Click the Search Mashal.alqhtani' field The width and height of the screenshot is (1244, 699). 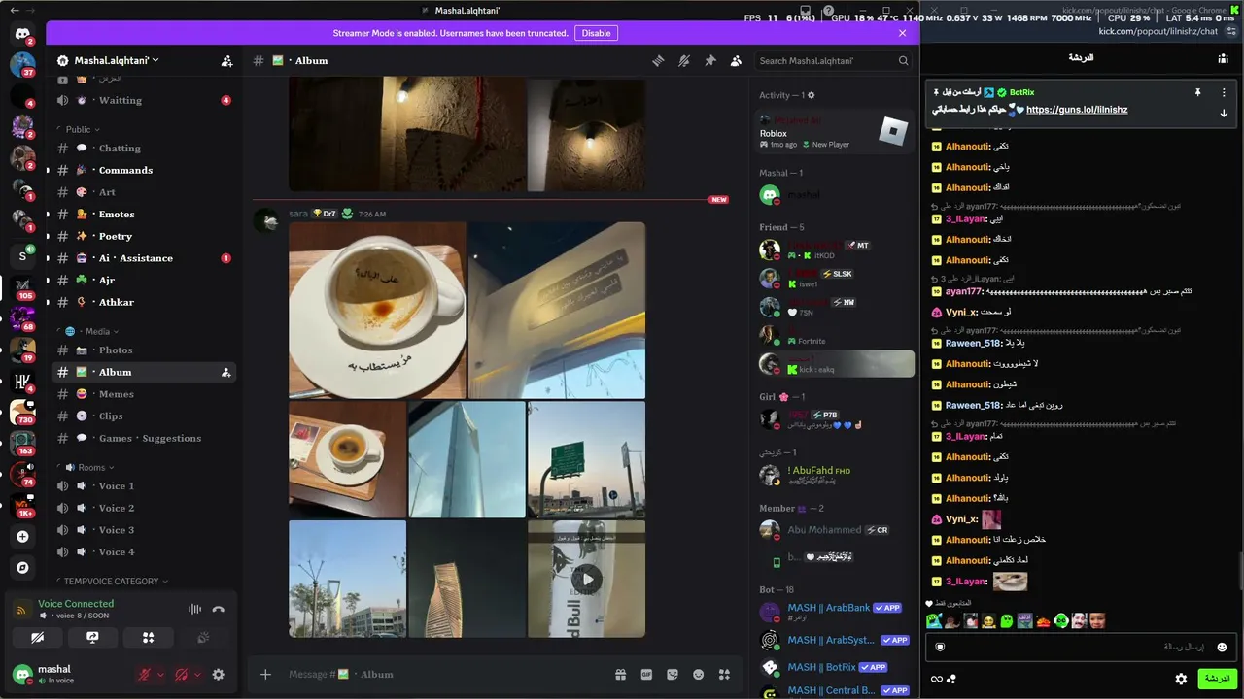pyautogui.click(x=834, y=61)
